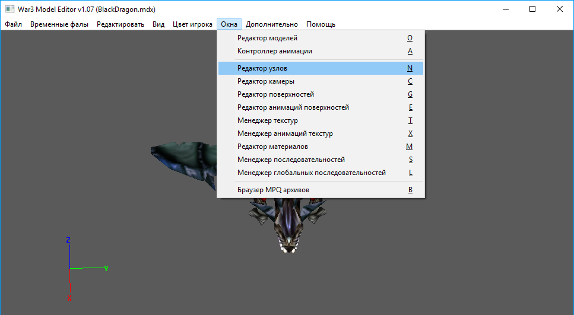Open the Помощь menu
The height and width of the screenshot is (315, 574).
[x=321, y=24]
